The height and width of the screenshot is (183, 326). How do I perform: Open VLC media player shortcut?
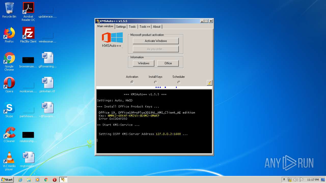tap(9, 161)
